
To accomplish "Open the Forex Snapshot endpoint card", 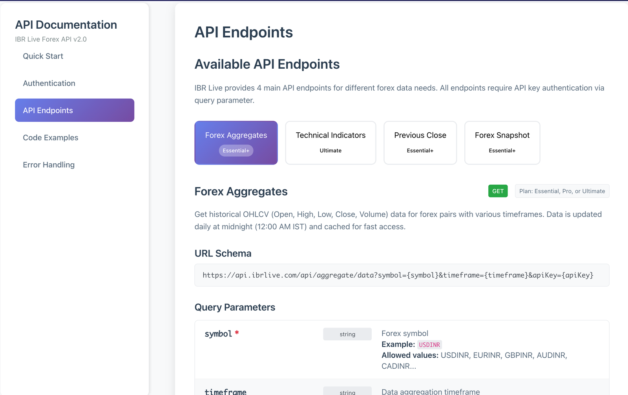I will pyautogui.click(x=502, y=143).
